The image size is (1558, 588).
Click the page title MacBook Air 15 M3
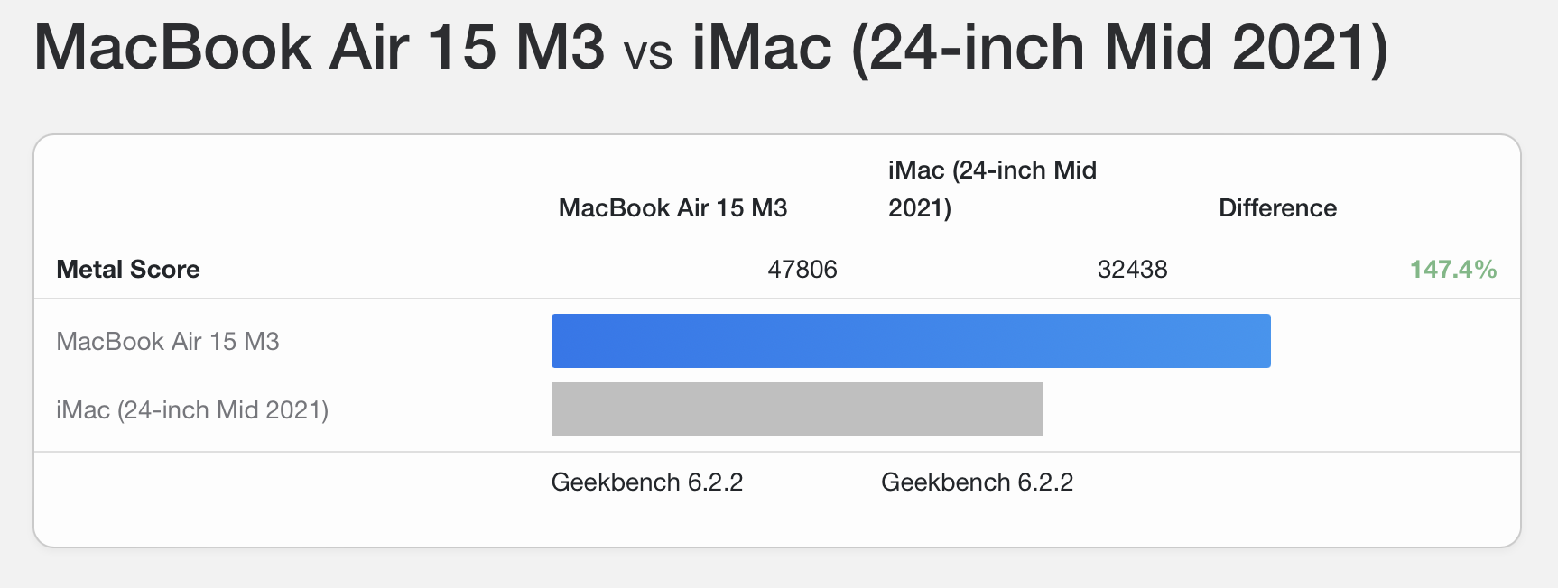(x=319, y=48)
